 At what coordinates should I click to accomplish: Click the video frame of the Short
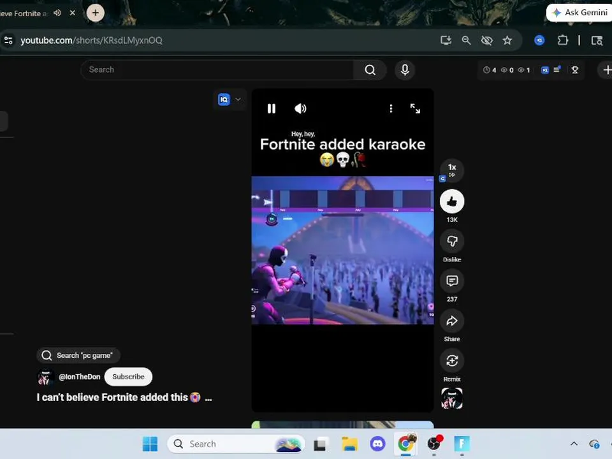click(x=342, y=250)
